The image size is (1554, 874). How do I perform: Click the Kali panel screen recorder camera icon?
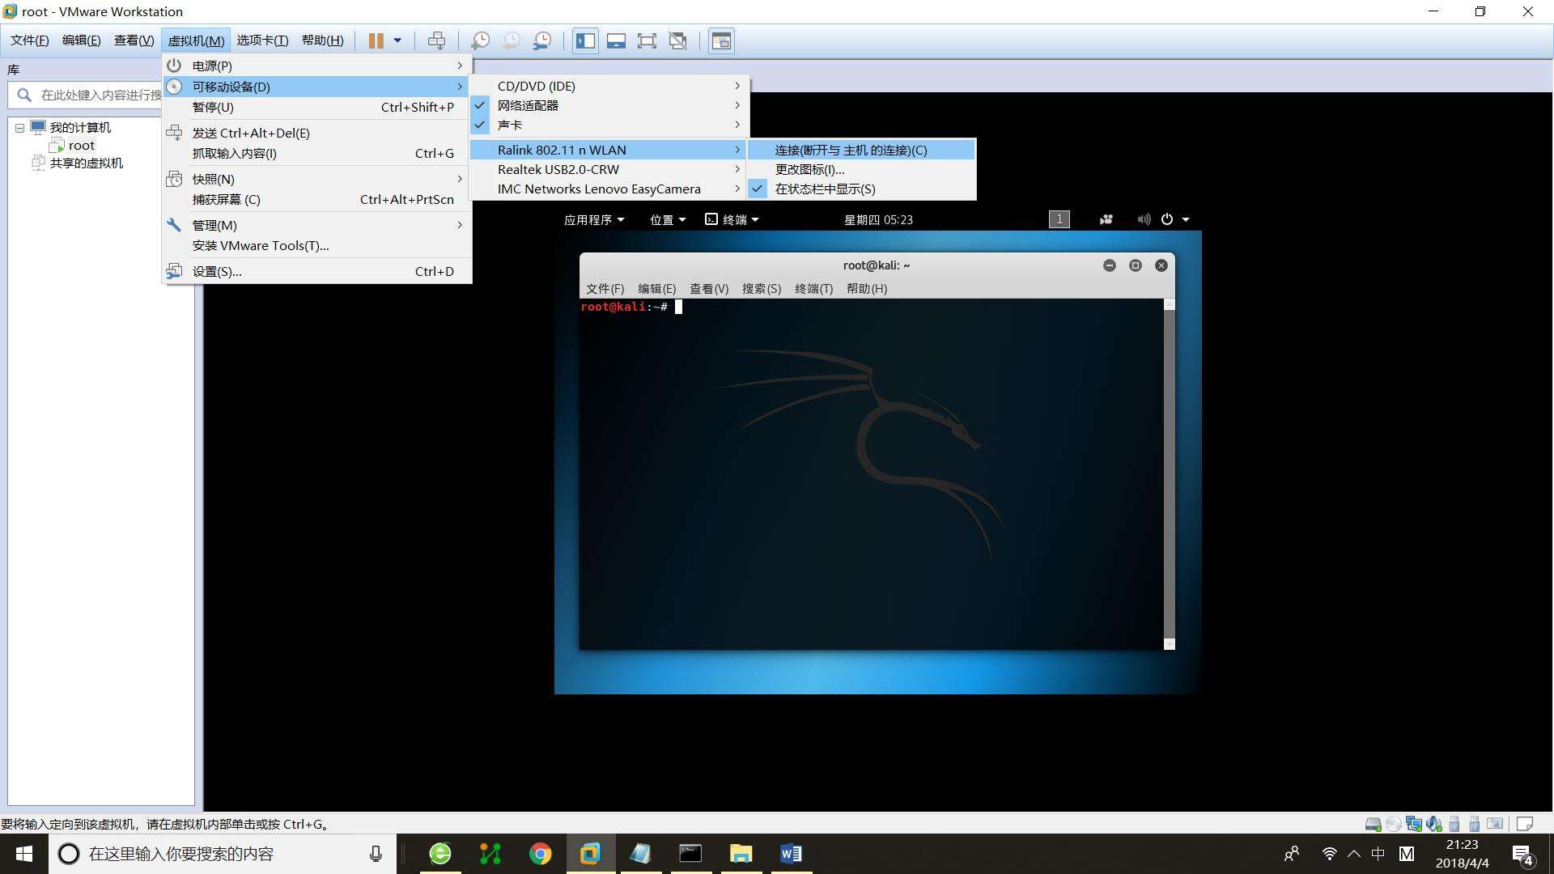(1106, 219)
